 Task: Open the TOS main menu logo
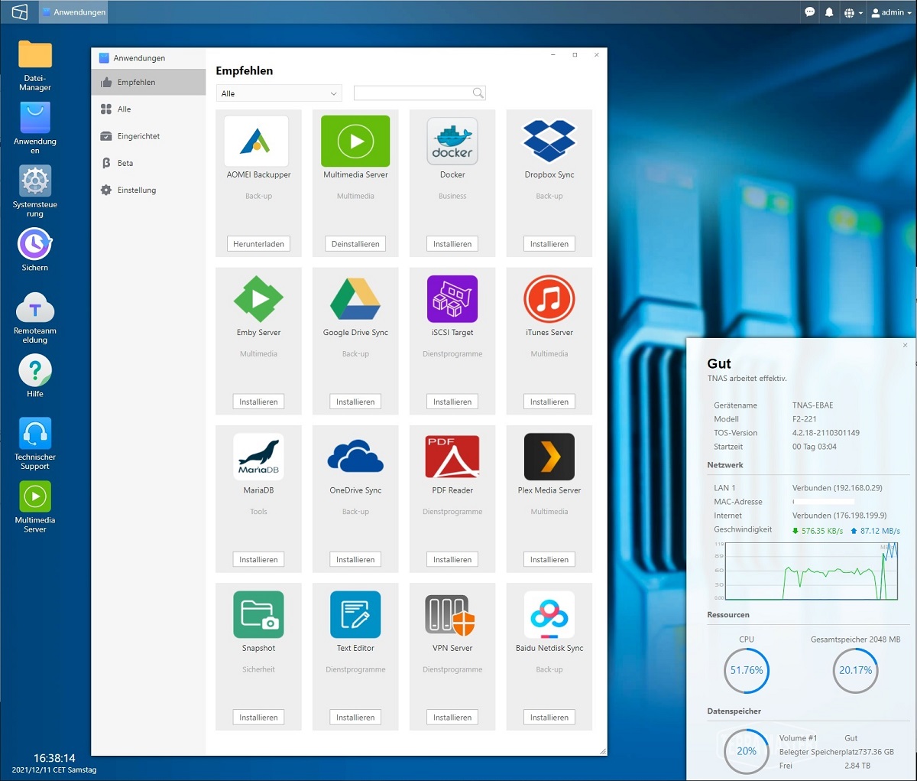pos(20,12)
